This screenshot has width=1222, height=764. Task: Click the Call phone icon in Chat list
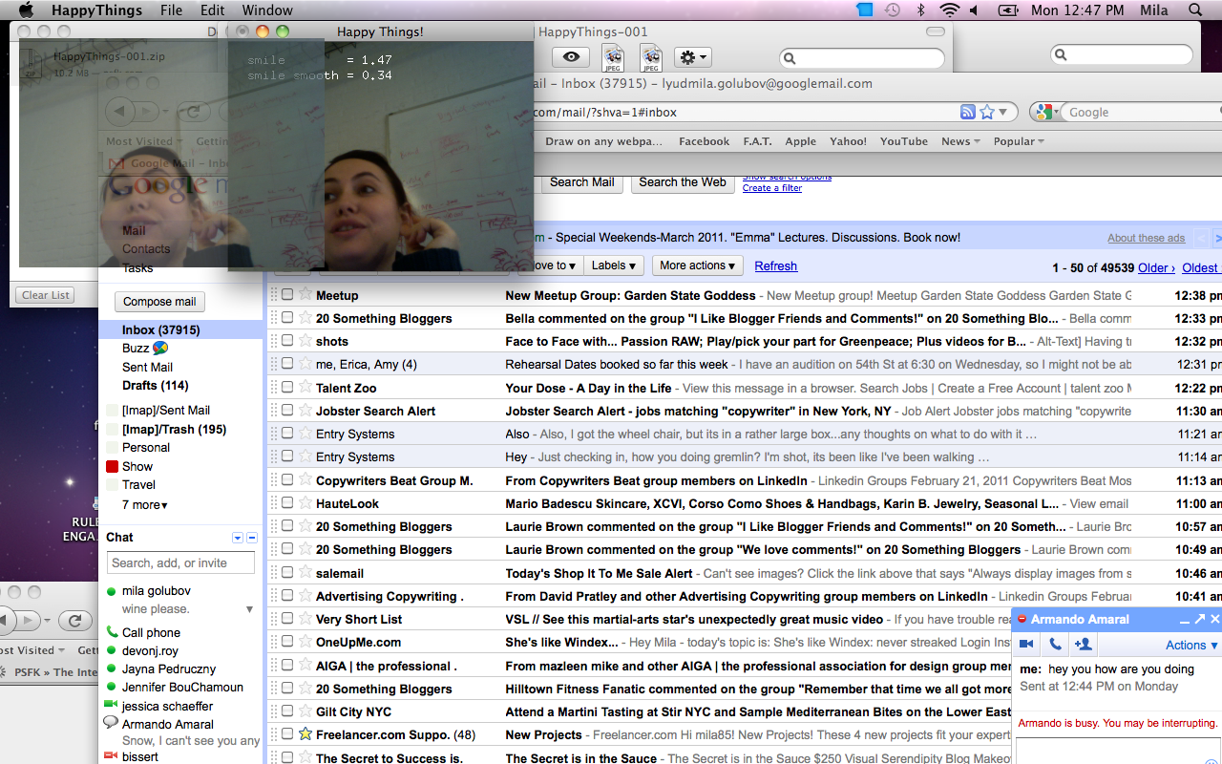coord(112,632)
